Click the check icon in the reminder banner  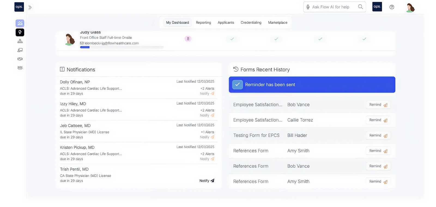click(237, 85)
